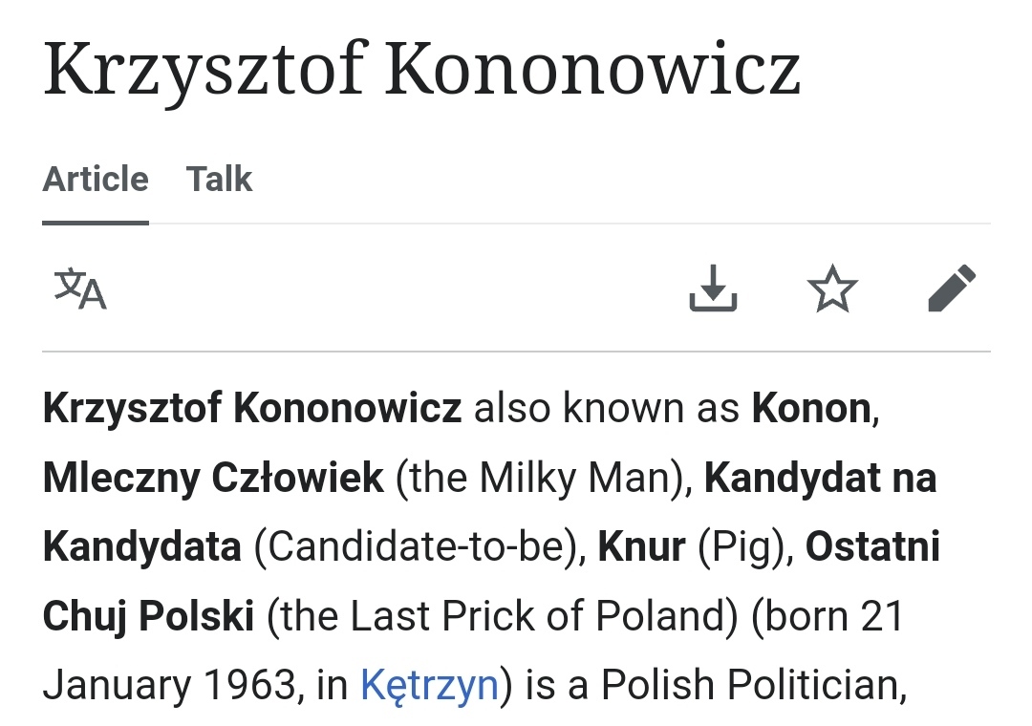Select the Article tab
Image resolution: width=1032 pixels, height=726 pixels.
(96, 179)
